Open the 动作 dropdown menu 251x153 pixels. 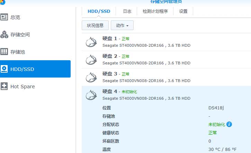click(x=122, y=25)
